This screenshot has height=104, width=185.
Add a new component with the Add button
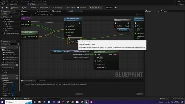4,14
